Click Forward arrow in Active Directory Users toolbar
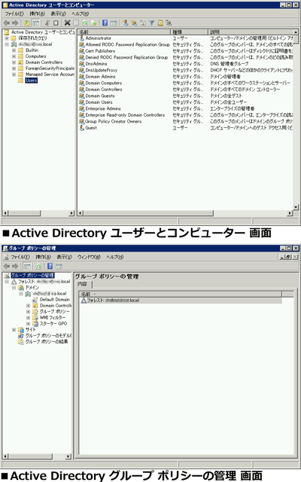 pyautogui.click(x=15, y=23)
